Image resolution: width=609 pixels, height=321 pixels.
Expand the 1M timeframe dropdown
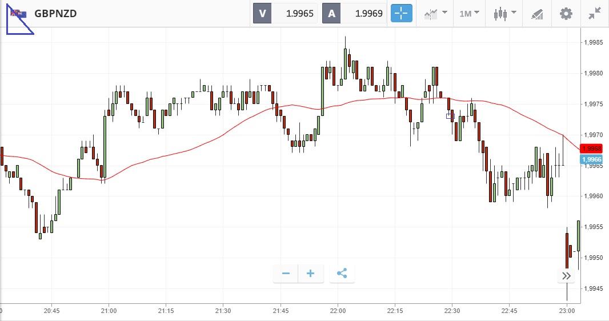point(469,13)
